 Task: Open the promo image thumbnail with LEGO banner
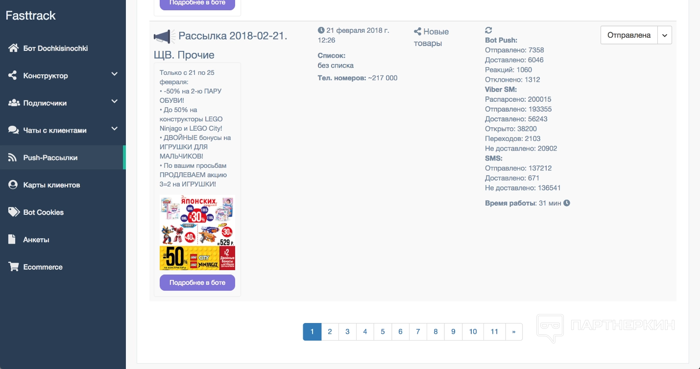point(197,232)
